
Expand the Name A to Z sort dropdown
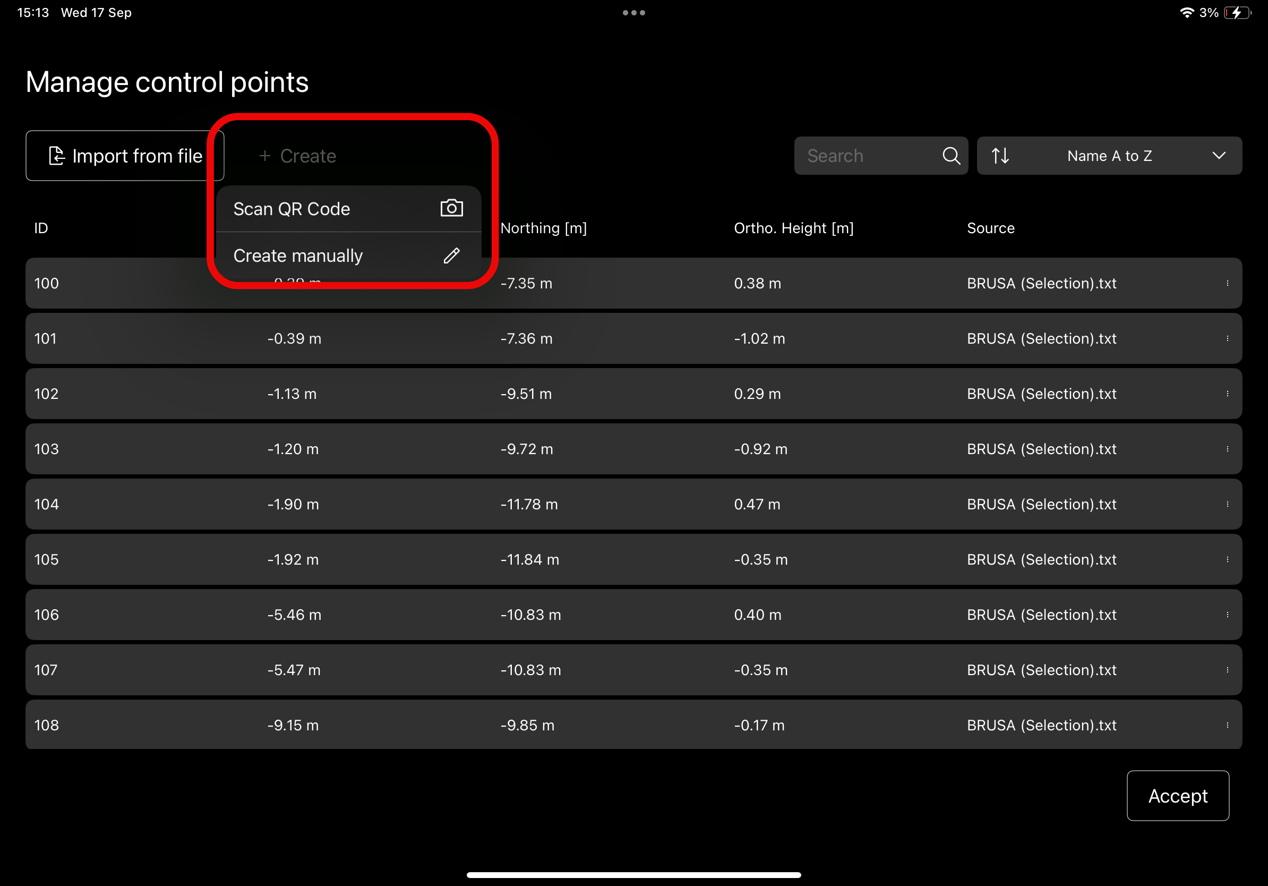click(1109, 156)
